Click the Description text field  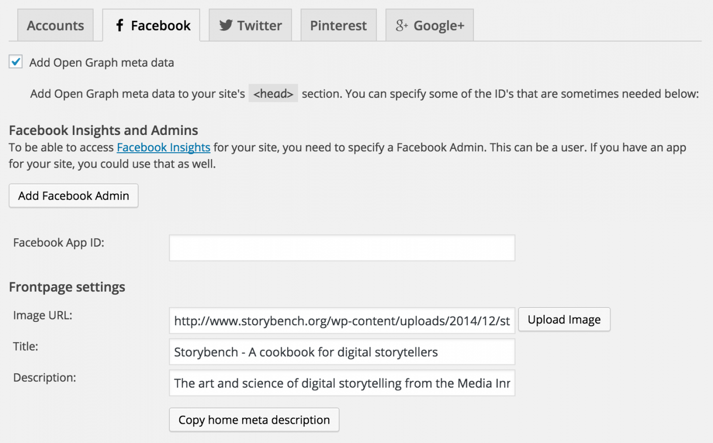[342, 383]
